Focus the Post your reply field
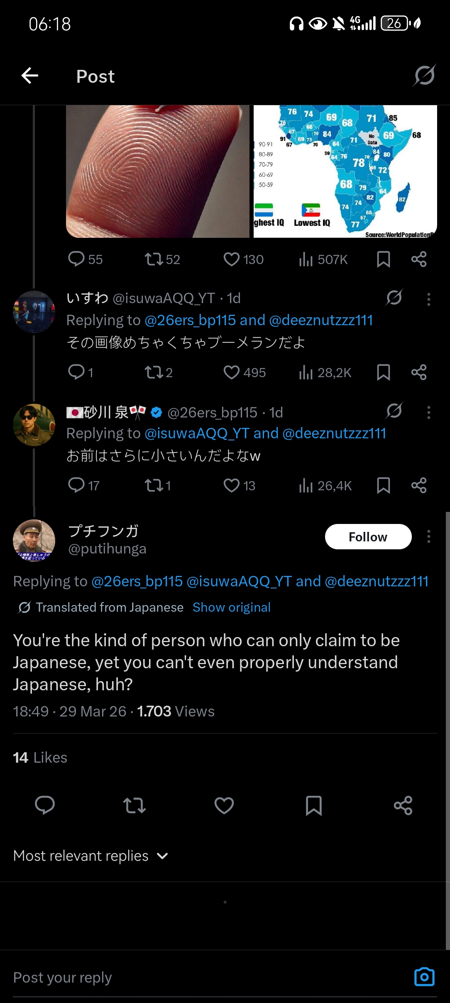Image resolution: width=450 pixels, height=1003 pixels. [208, 978]
